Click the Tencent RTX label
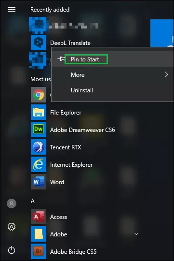Image resolution: width=174 pixels, height=261 pixels. pyautogui.click(x=66, y=147)
